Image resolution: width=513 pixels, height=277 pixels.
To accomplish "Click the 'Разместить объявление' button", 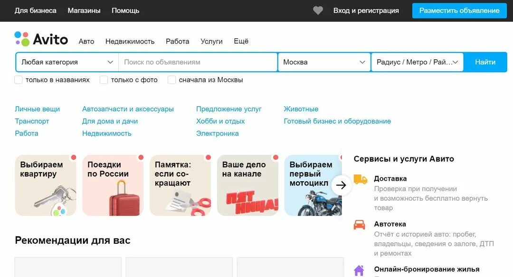I will coord(459,10).
